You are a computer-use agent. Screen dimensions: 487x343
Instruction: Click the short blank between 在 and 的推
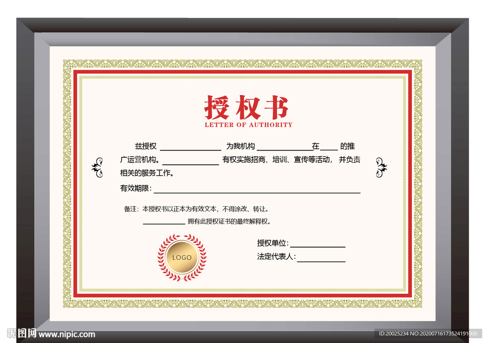pyautogui.click(x=329, y=151)
